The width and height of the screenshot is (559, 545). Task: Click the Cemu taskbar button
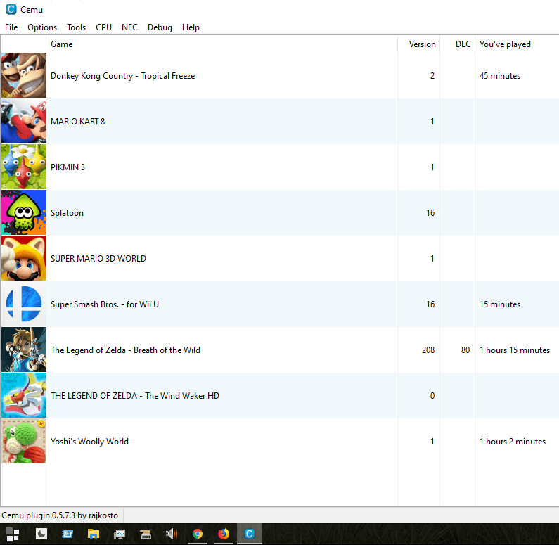[249, 534]
